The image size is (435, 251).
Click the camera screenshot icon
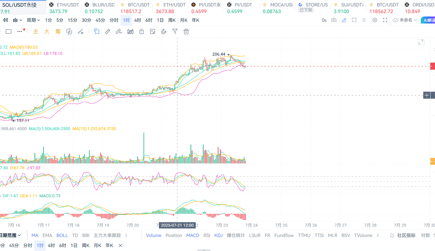(334, 20)
